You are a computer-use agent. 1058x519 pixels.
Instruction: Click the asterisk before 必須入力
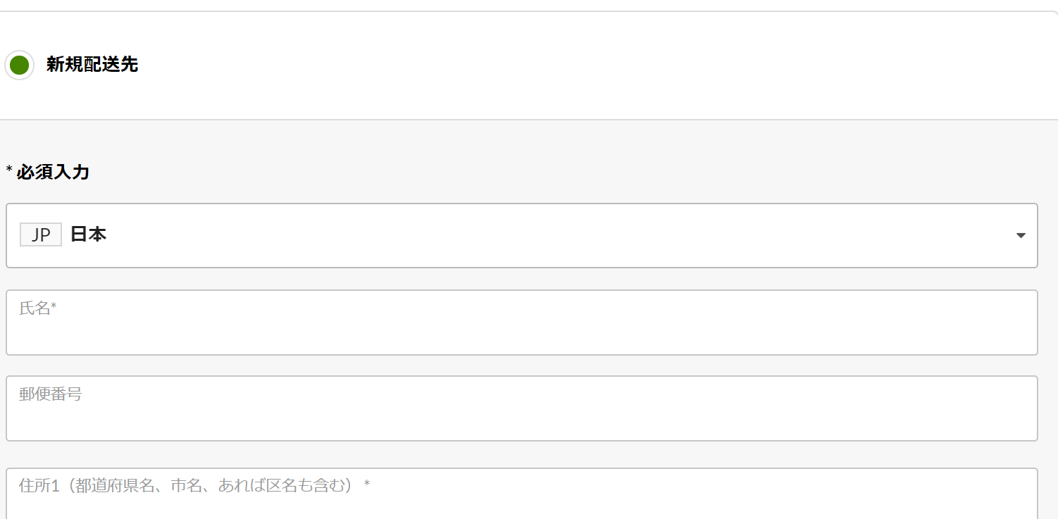tap(9, 170)
